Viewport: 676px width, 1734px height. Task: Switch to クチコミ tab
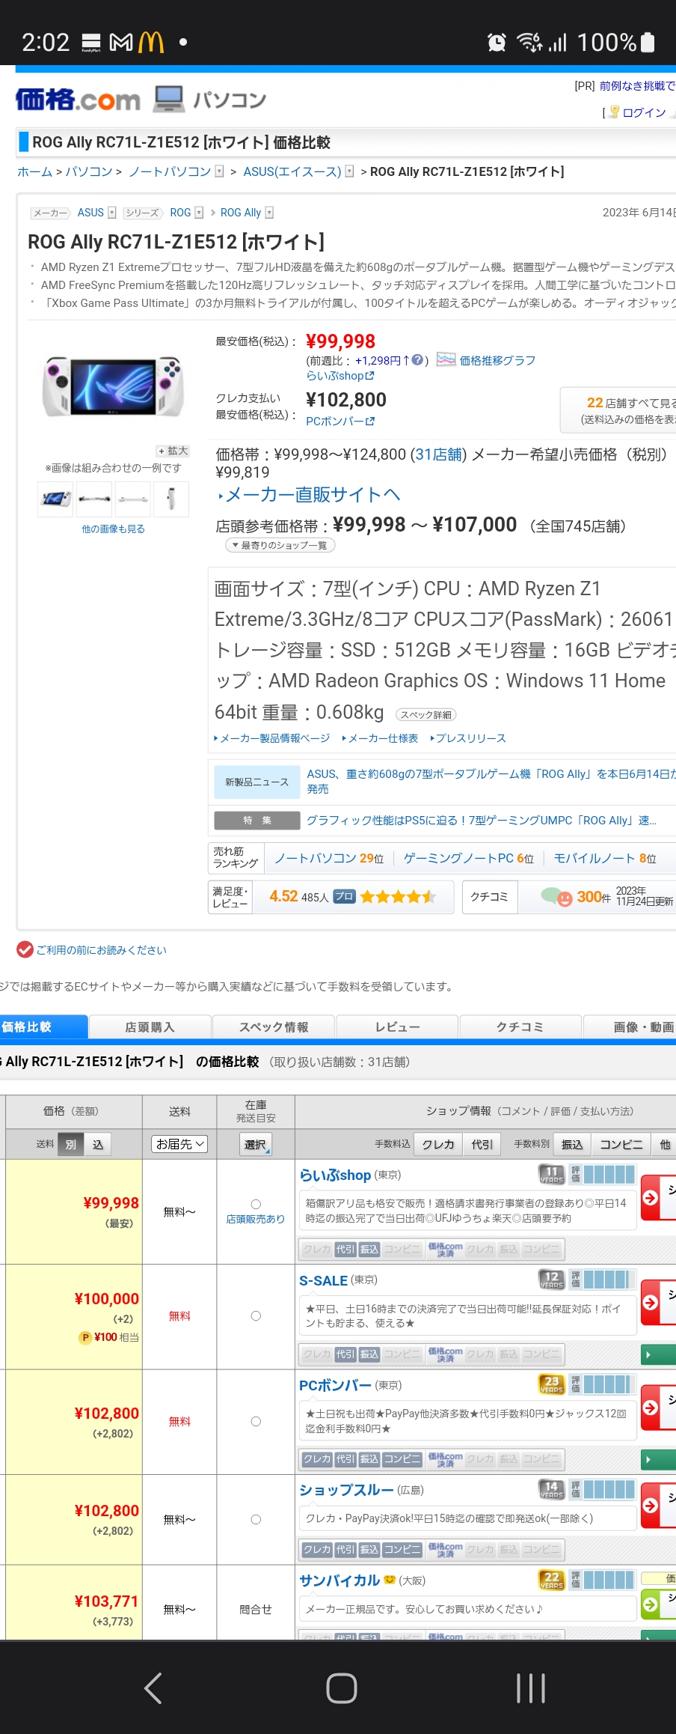pyautogui.click(x=520, y=1027)
